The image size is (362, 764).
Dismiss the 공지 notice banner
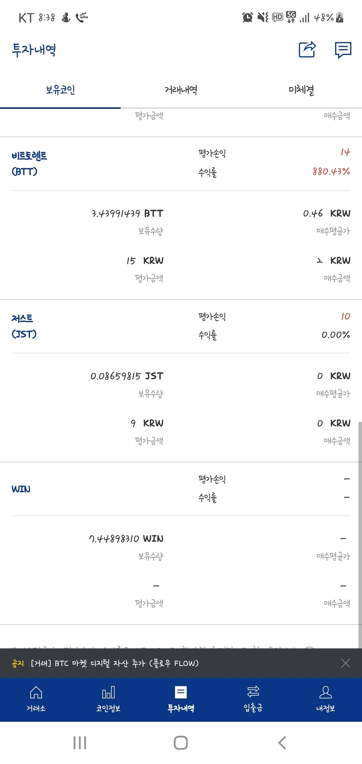click(345, 663)
